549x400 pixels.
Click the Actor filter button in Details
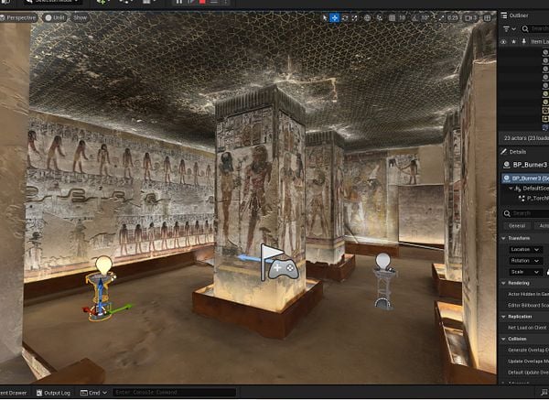tap(542, 226)
